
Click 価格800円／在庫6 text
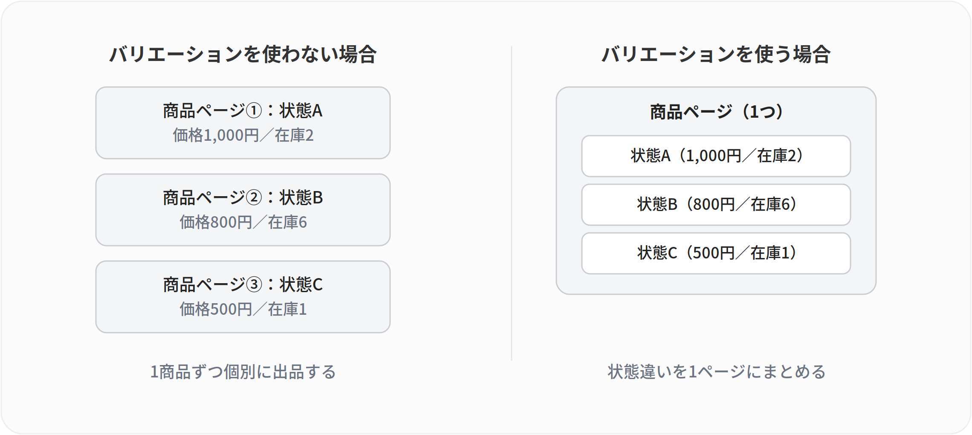click(243, 222)
